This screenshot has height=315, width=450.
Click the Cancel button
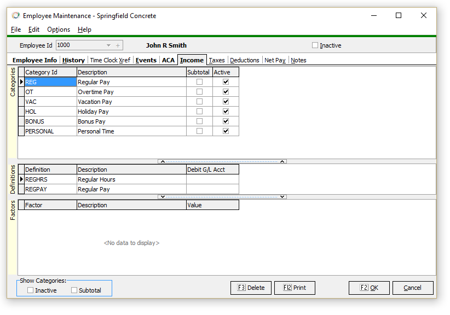point(412,288)
